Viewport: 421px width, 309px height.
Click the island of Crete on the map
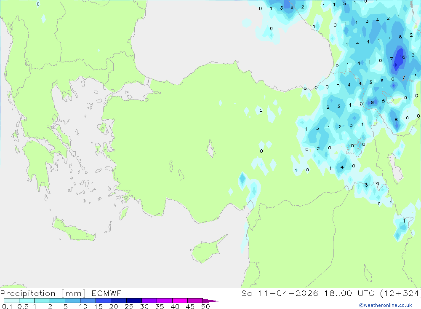(74, 231)
